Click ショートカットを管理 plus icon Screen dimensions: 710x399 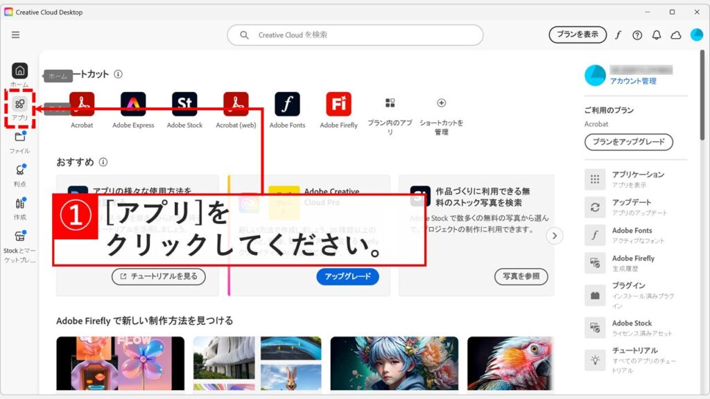[442, 103]
